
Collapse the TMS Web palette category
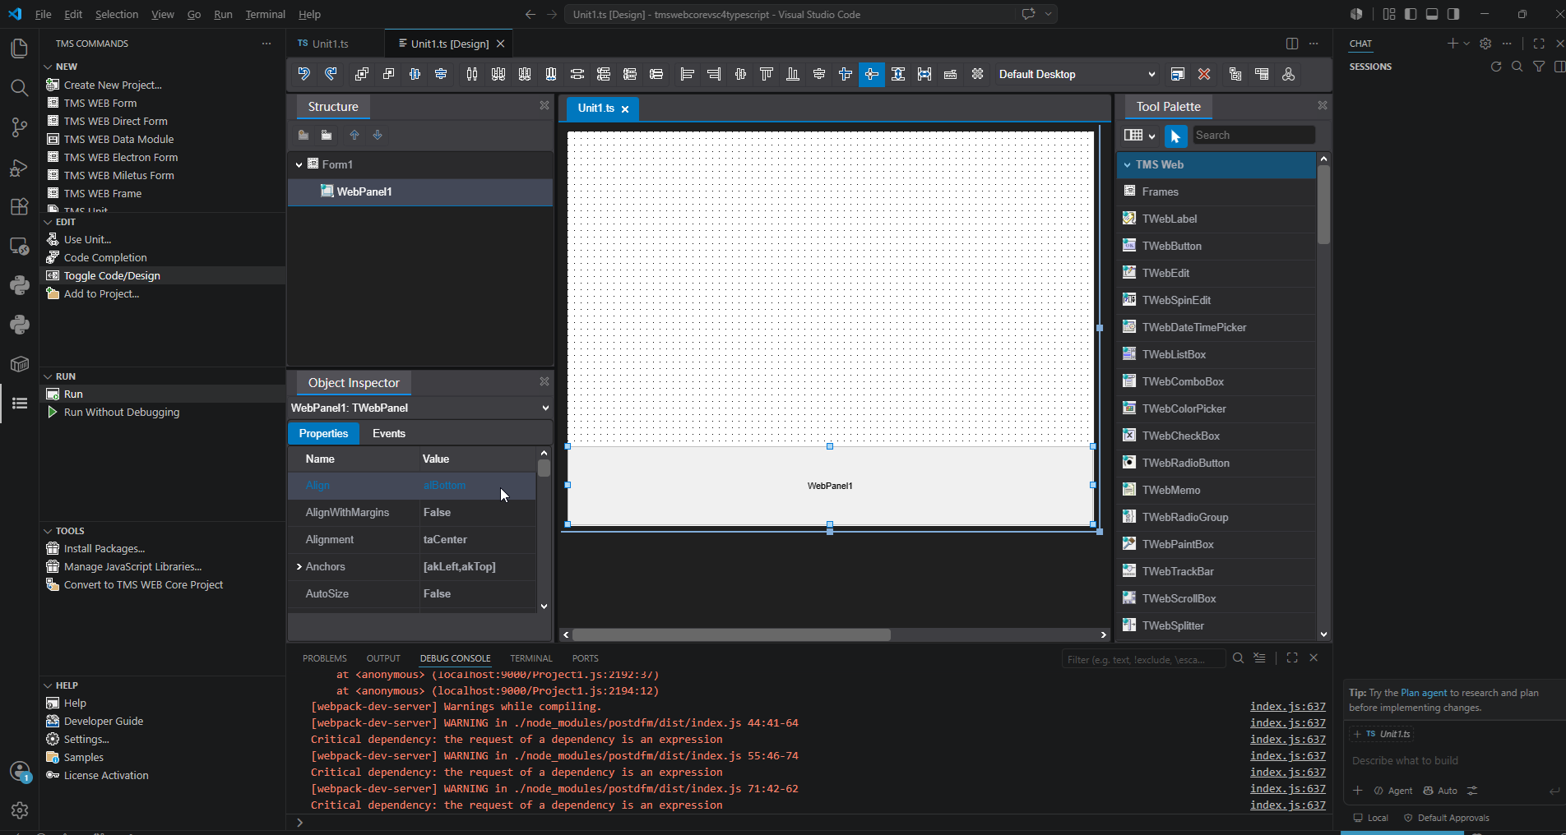point(1127,164)
